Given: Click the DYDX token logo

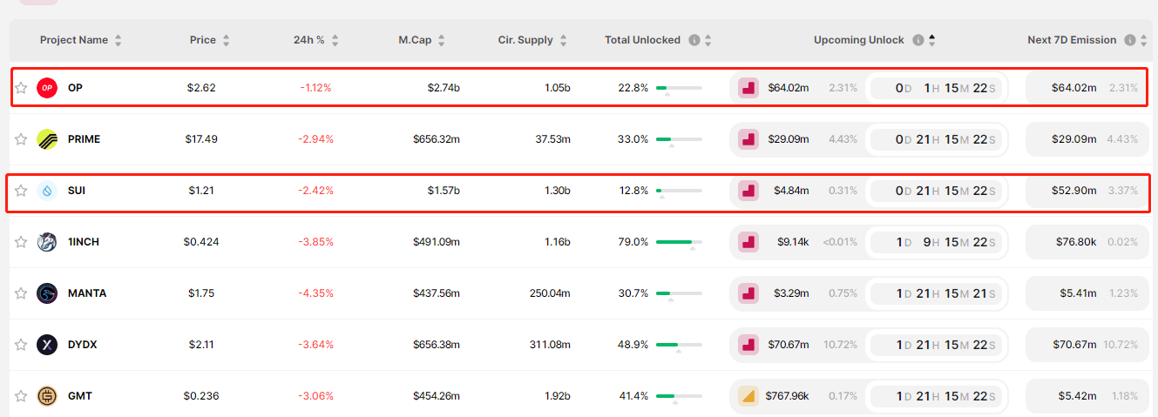Looking at the screenshot, I should (47, 345).
